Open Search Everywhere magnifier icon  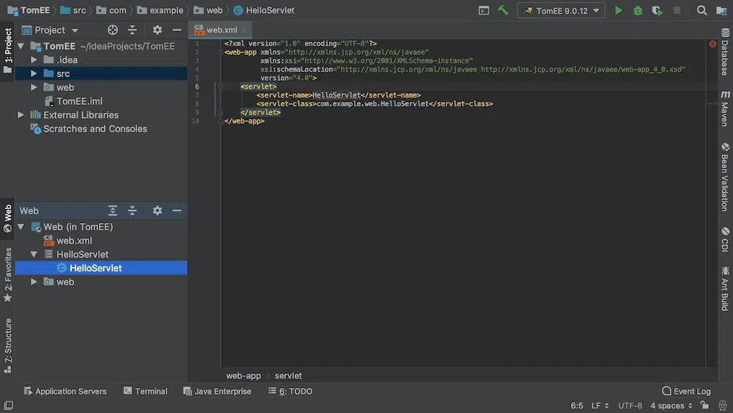point(701,11)
